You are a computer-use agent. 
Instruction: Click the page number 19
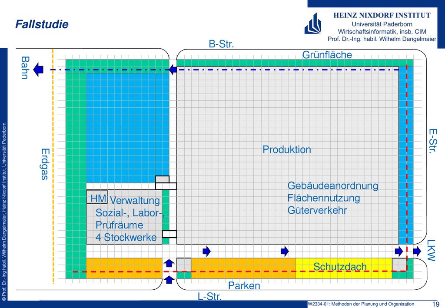pyautogui.click(x=435, y=304)
